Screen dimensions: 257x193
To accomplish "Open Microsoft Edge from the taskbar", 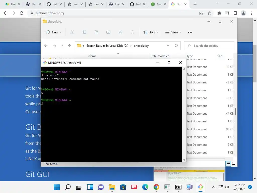I will [x=145, y=187].
